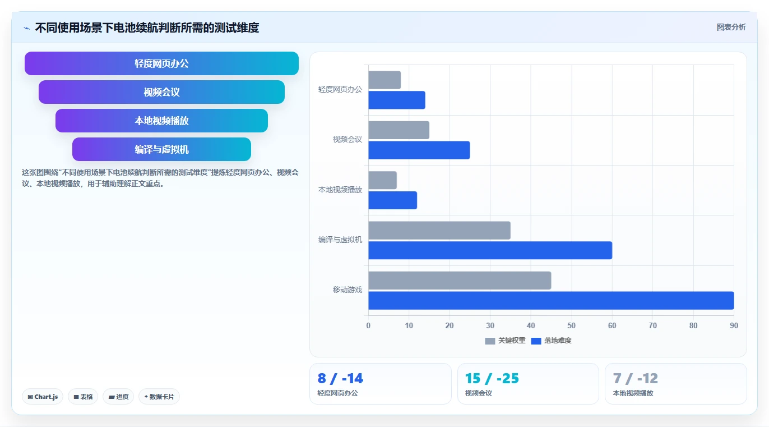This screenshot has width=769, height=427.
Task: Click the 数据卡片 tag chip
Action: click(159, 397)
